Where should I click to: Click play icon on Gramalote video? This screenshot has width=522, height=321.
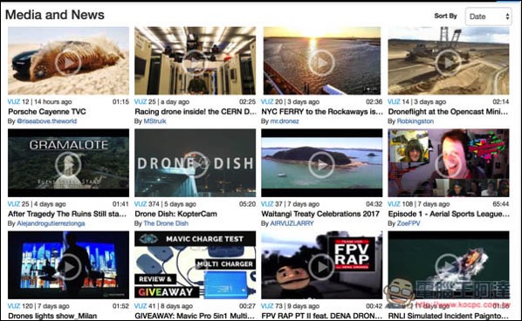click(x=68, y=164)
